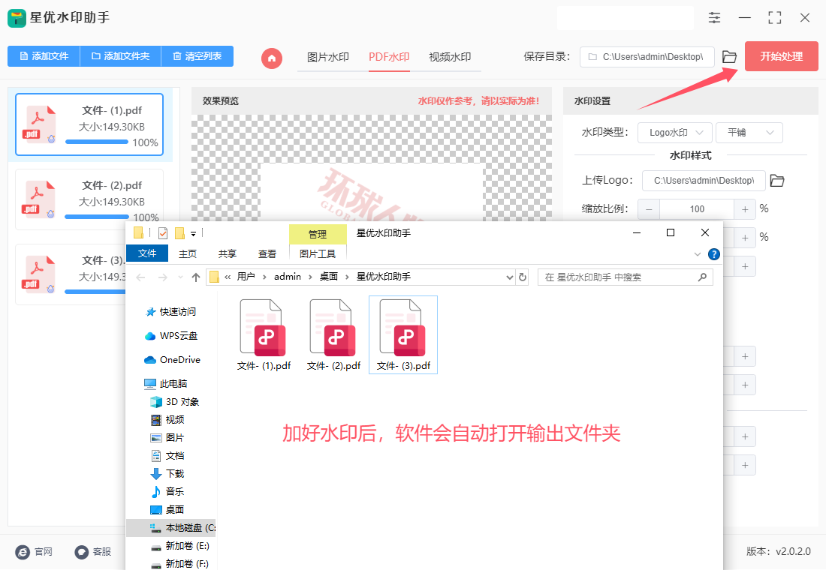Open 3D 对象 in Explorer sidebar
The width and height of the screenshot is (826, 570).
[x=175, y=402]
